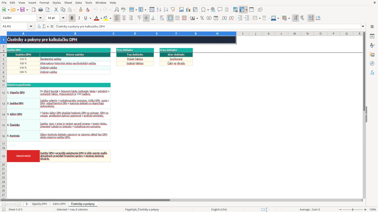Toggle Italic formatting

click(x=79, y=18)
